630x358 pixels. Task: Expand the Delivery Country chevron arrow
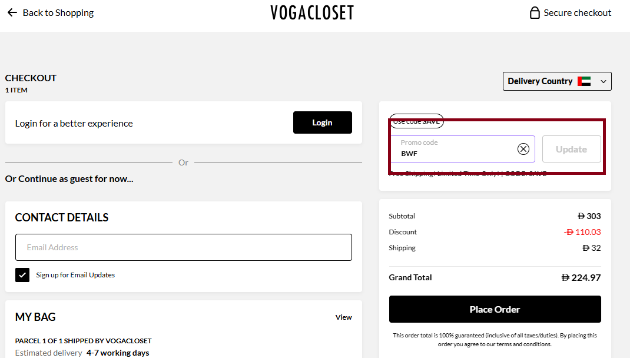coord(603,81)
